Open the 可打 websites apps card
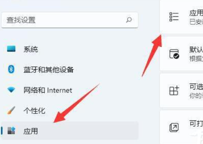 [181, 127]
